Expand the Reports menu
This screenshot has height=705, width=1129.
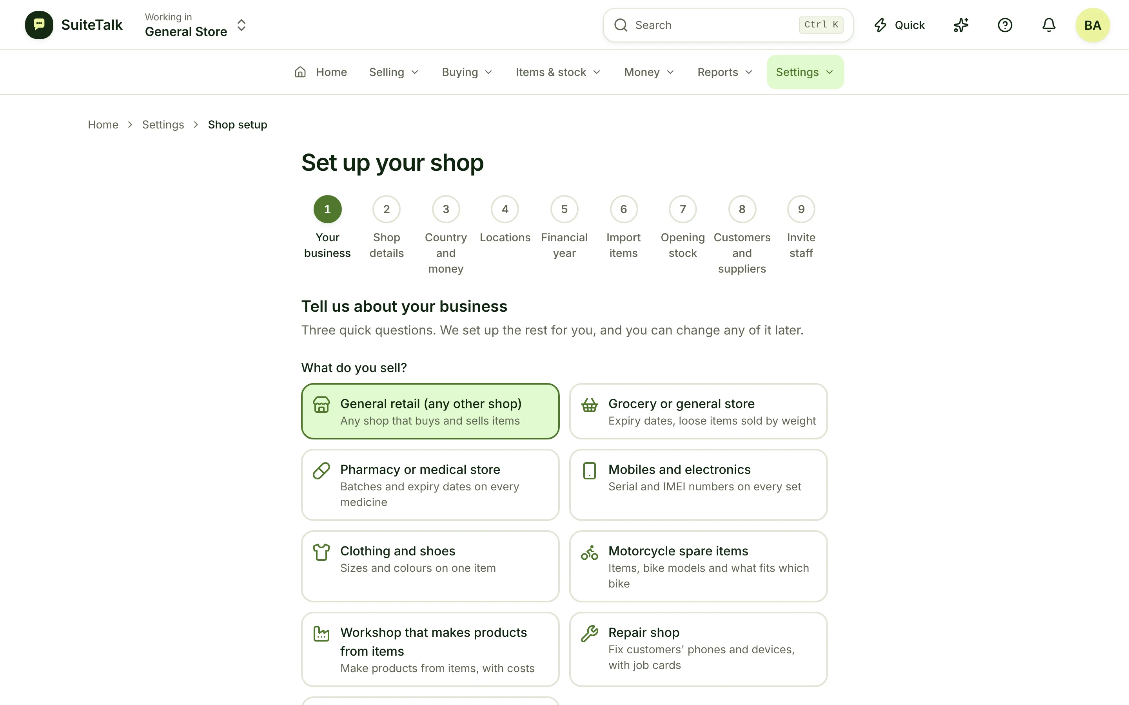coord(725,72)
